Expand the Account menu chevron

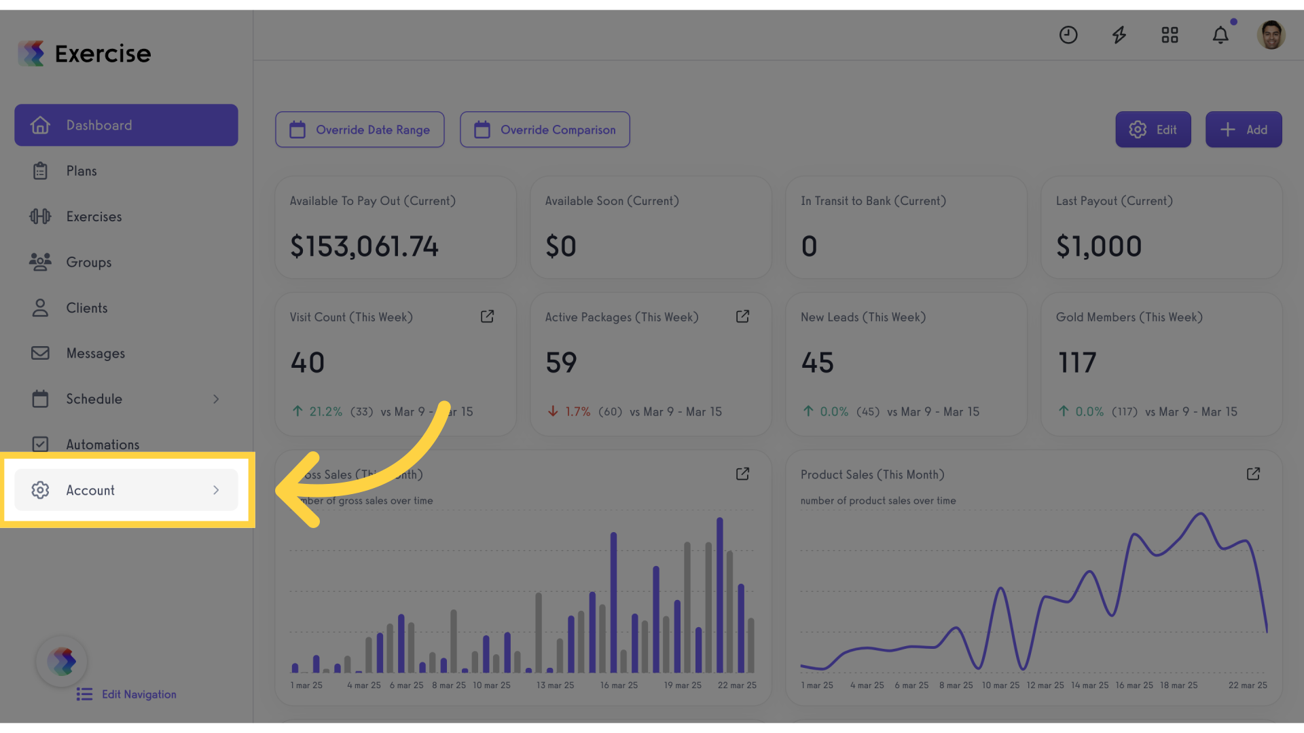[216, 490]
